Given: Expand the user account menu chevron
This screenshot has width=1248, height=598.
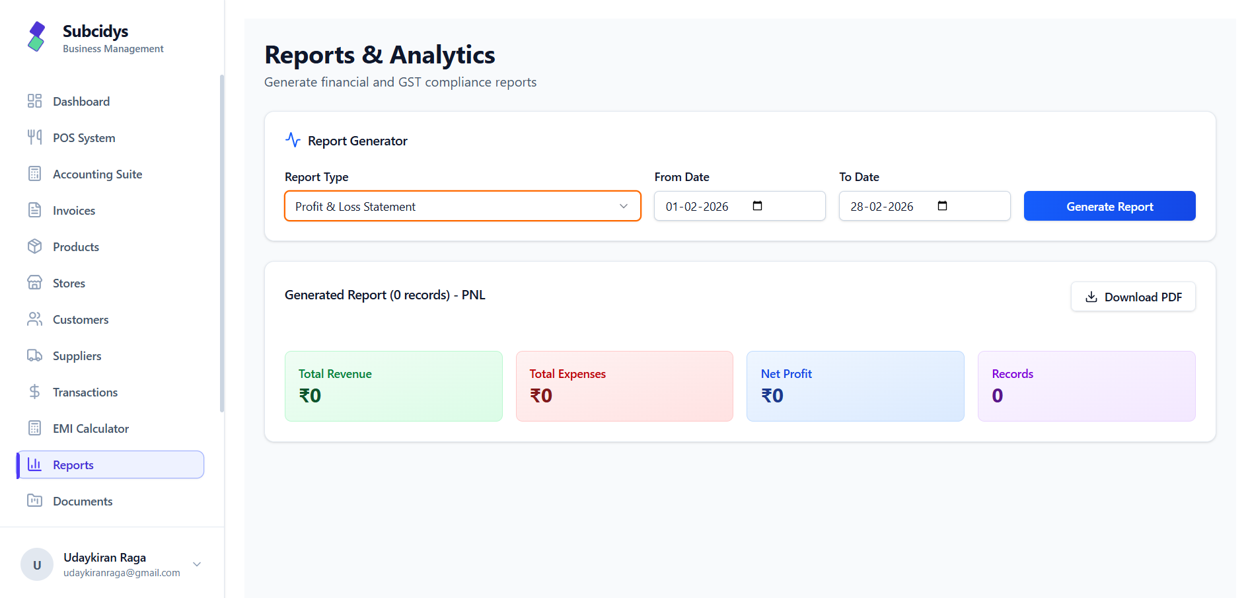Looking at the screenshot, I should tap(197, 564).
